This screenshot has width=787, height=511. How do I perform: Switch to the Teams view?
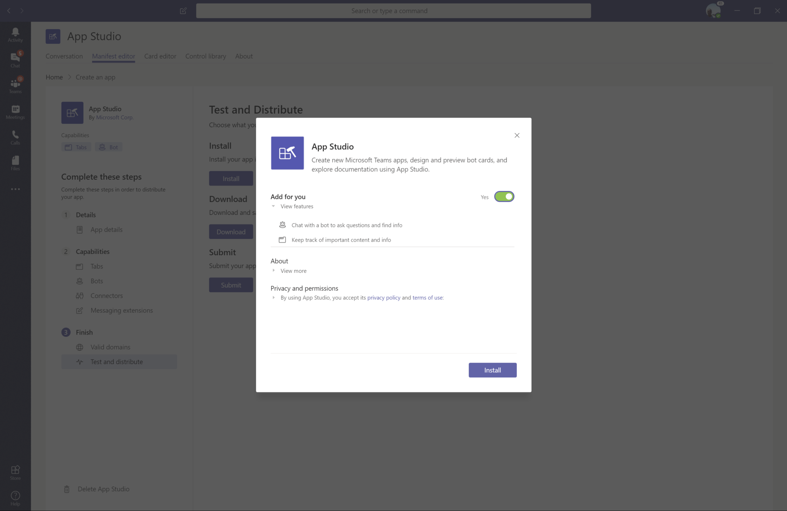pos(15,85)
